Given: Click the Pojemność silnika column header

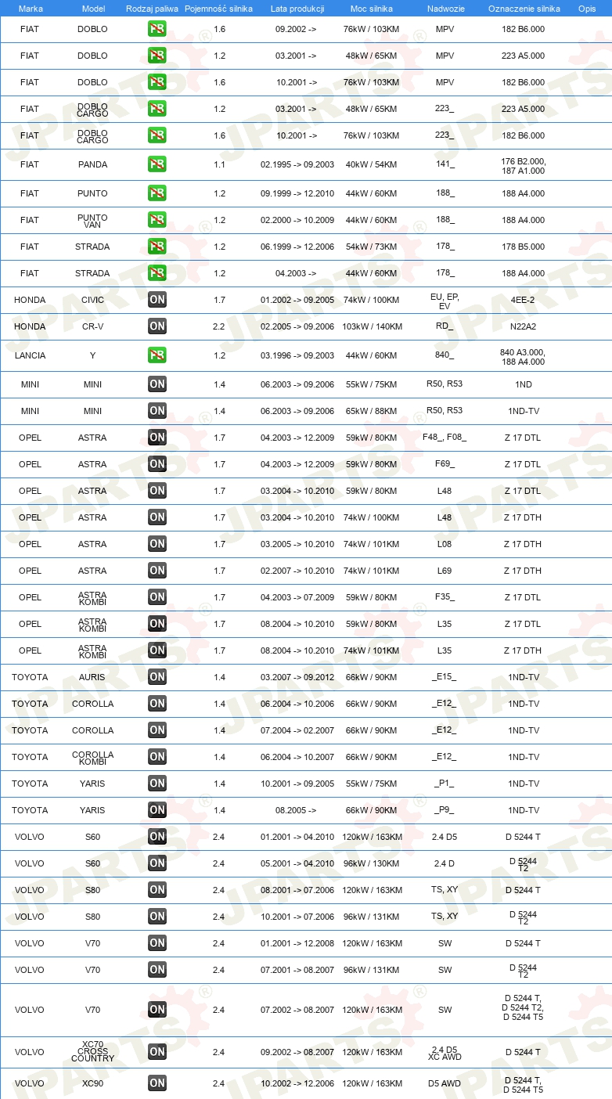Looking at the screenshot, I should click(x=218, y=8).
